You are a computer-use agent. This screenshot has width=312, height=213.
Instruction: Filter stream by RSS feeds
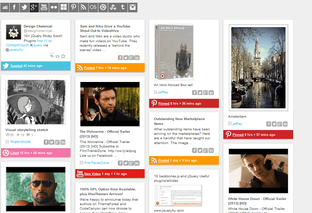pyautogui.click(x=83, y=8)
